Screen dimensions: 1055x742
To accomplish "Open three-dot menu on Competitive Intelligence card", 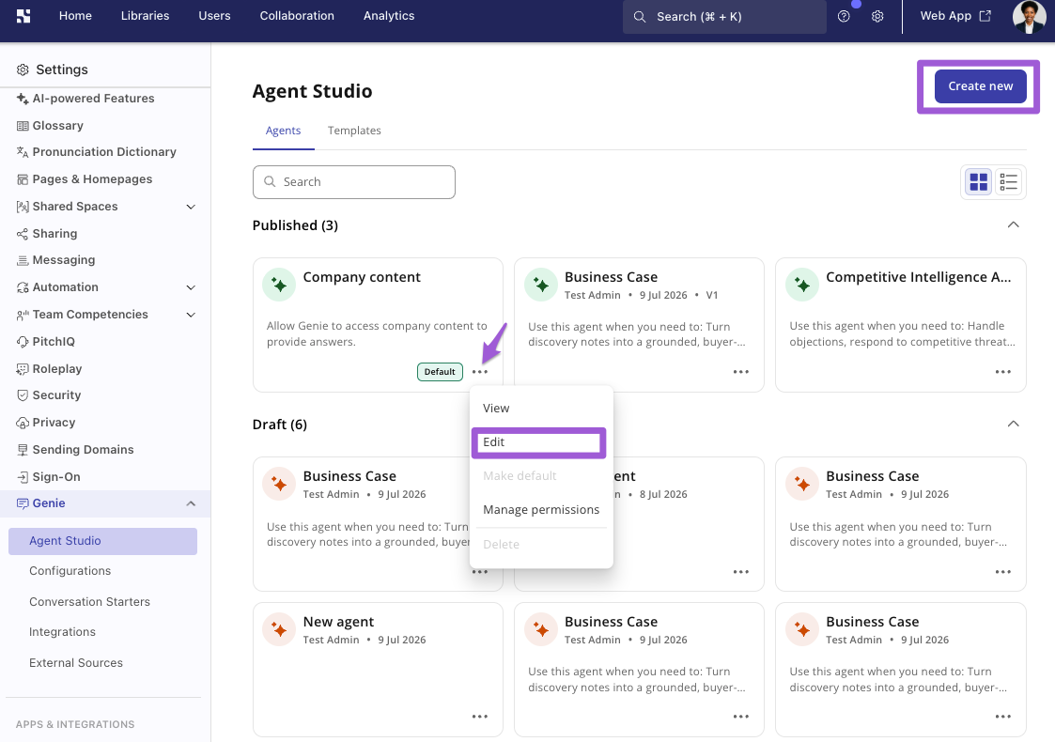I will [x=1002, y=372].
